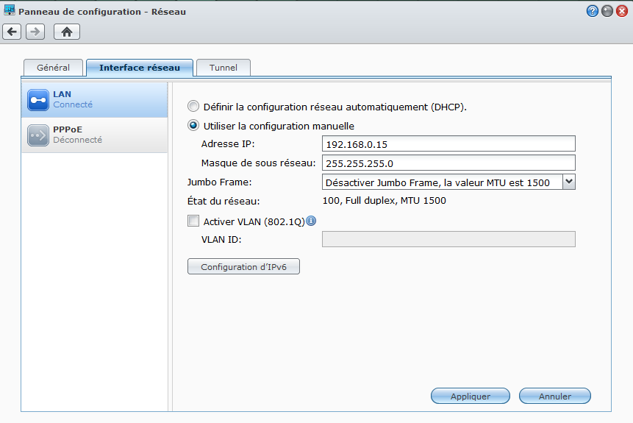Viewport: 633px width, 423px height.
Task: Minimize window with the gray round button
Action: 607,11
